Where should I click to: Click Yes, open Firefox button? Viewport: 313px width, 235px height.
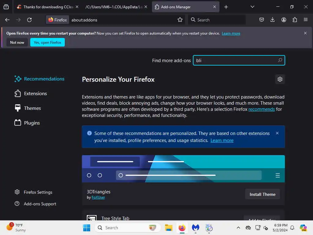pos(47,42)
